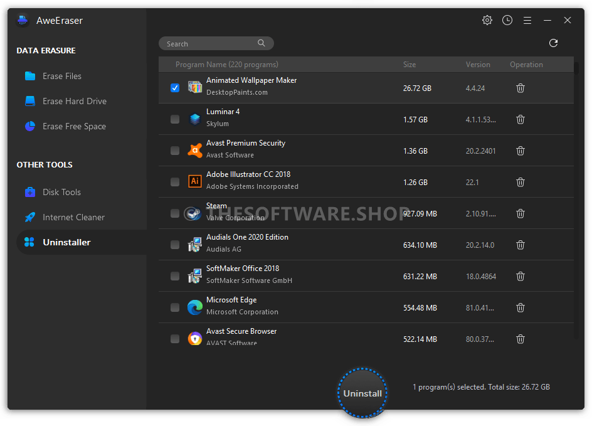The height and width of the screenshot is (426, 592).
Task: Click the Operation column header
Action: point(526,65)
